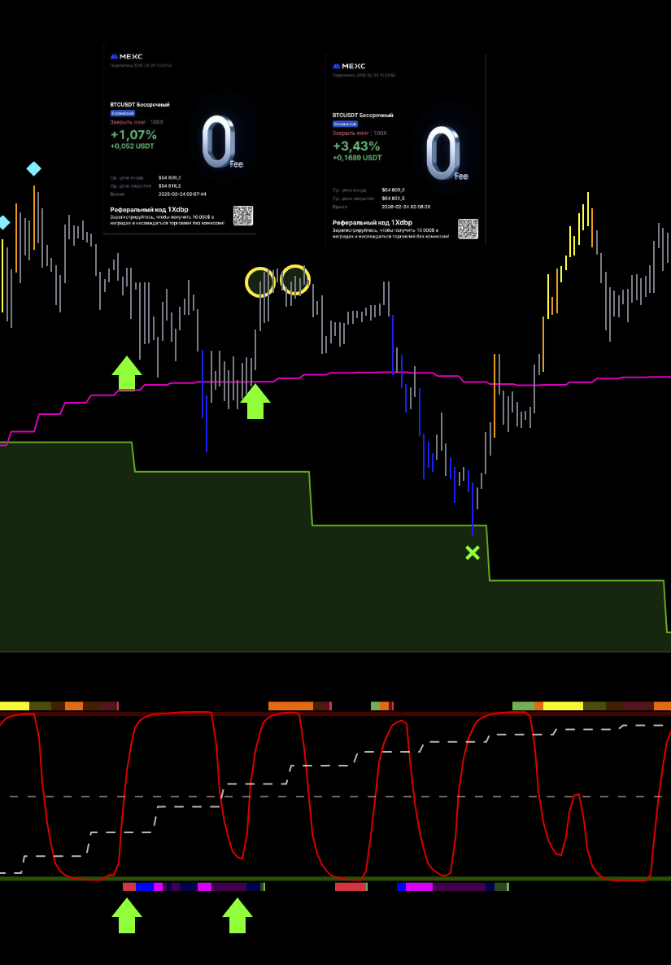Click the upper cyan diamond marker

click(x=33, y=168)
